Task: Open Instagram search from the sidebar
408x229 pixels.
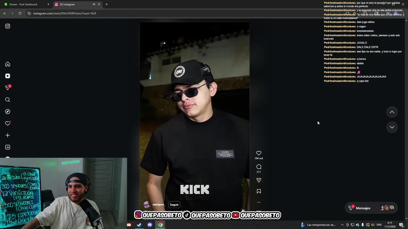Action: pyautogui.click(x=8, y=100)
